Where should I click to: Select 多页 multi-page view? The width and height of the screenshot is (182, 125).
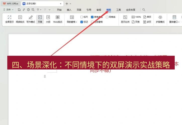147,22
